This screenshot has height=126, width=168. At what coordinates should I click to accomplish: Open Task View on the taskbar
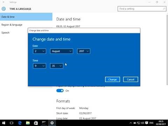[x=12, y=123]
